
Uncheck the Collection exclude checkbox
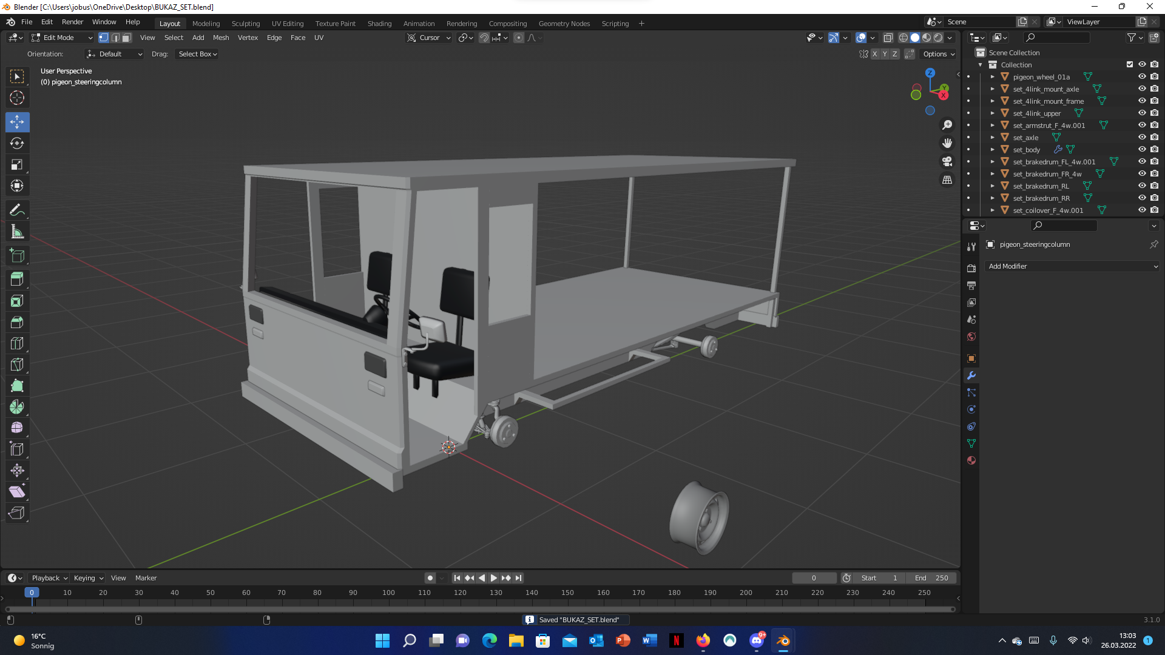tap(1130, 65)
